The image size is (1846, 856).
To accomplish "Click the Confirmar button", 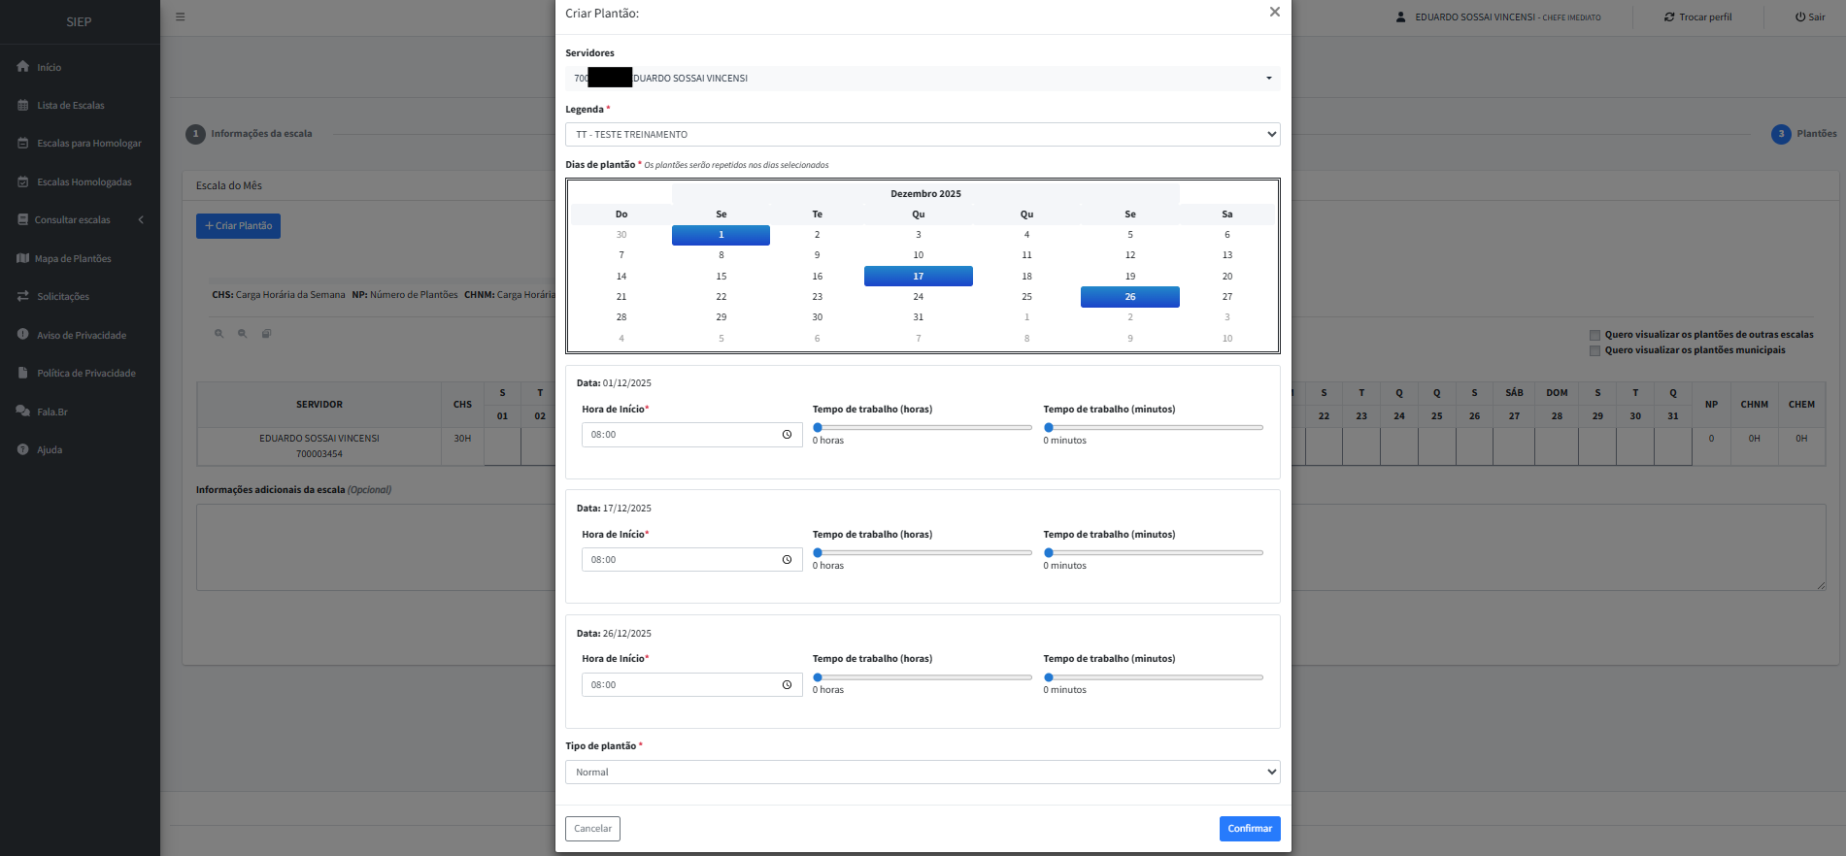I will click(1249, 829).
